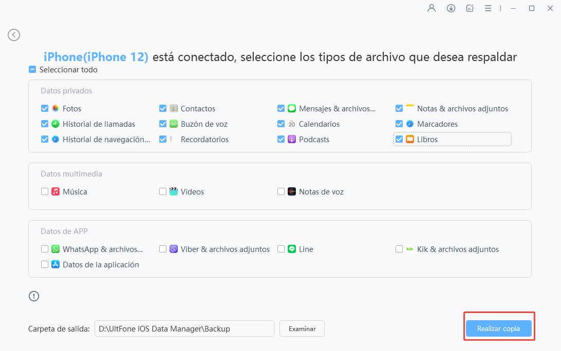
Task: Click the Examinar browse button
Action: (302, 328)
